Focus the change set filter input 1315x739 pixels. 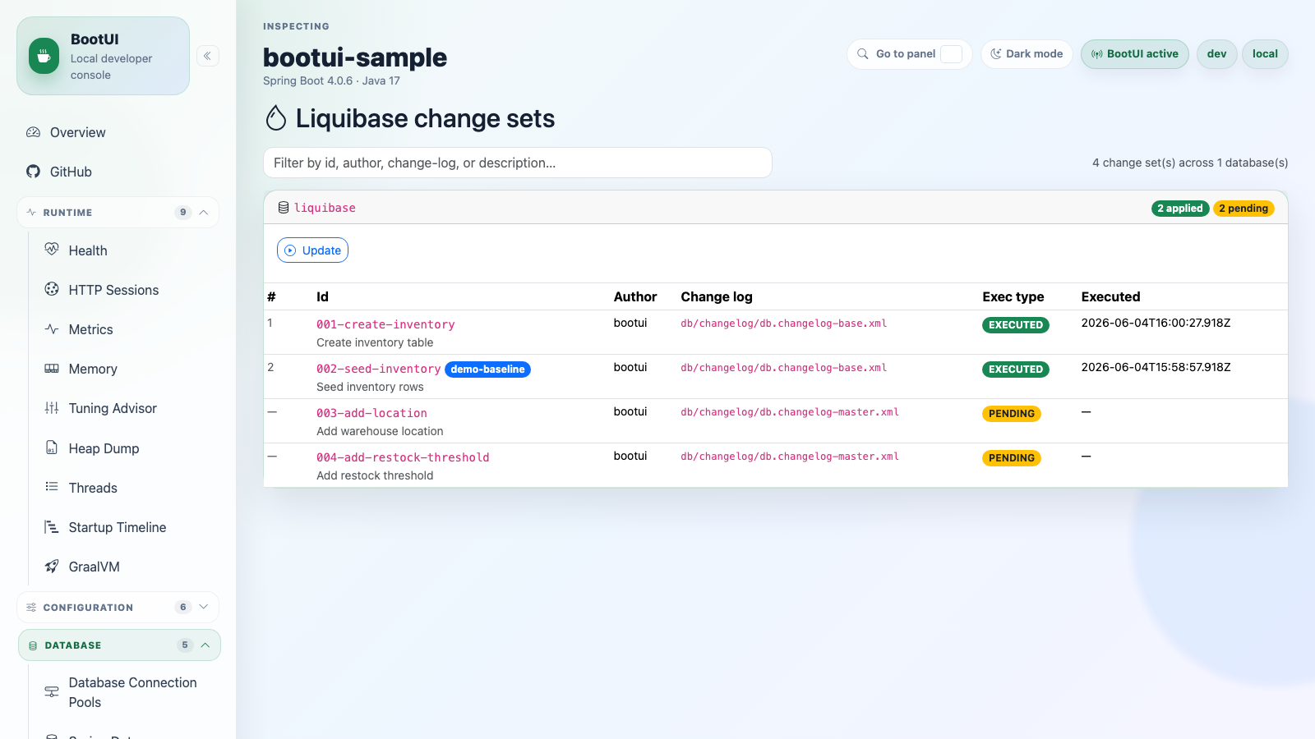point(518,163)
